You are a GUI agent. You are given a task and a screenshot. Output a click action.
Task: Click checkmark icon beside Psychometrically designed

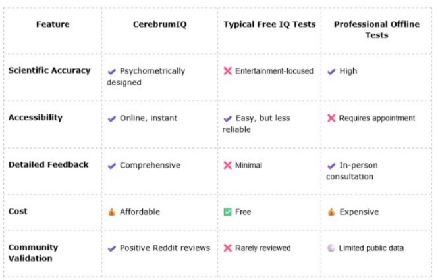[x=112, y=71]
